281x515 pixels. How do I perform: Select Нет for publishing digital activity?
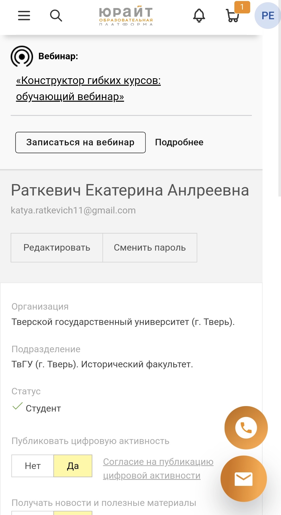33,466
